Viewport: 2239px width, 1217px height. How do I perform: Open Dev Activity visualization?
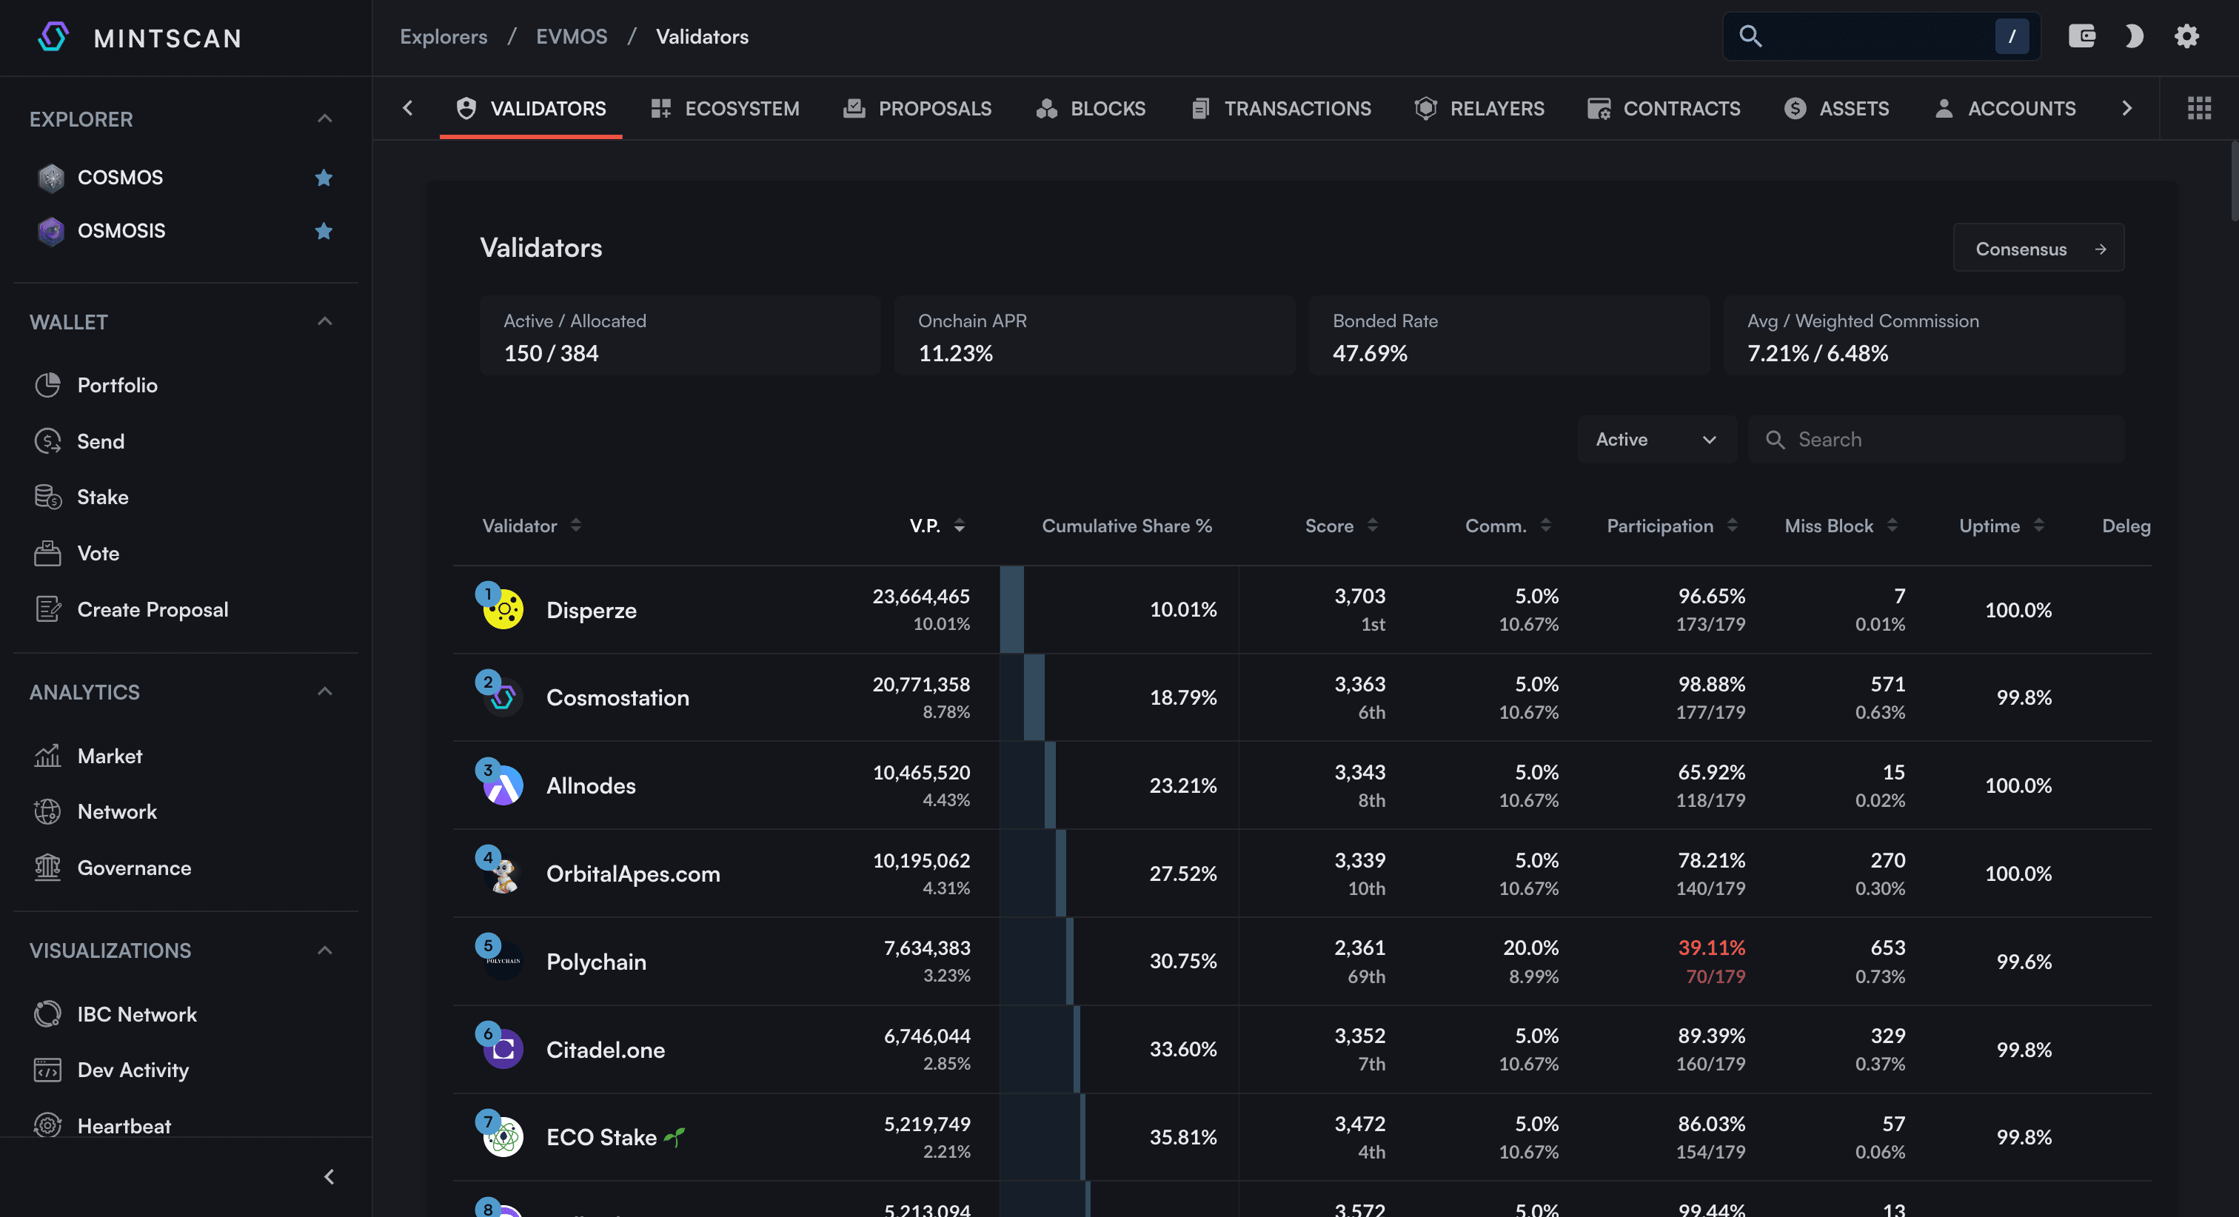click(132, 1070)
